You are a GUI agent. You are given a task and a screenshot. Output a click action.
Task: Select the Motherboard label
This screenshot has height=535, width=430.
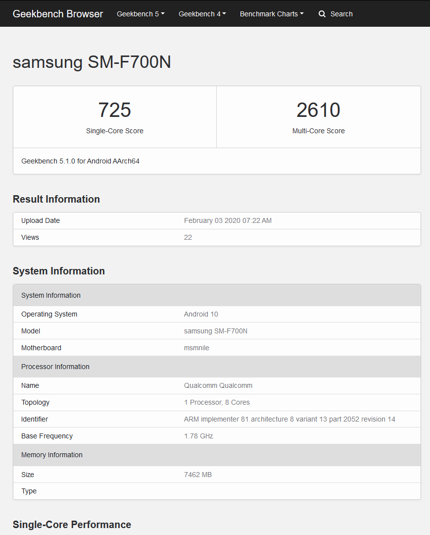[x=41, y=348]
